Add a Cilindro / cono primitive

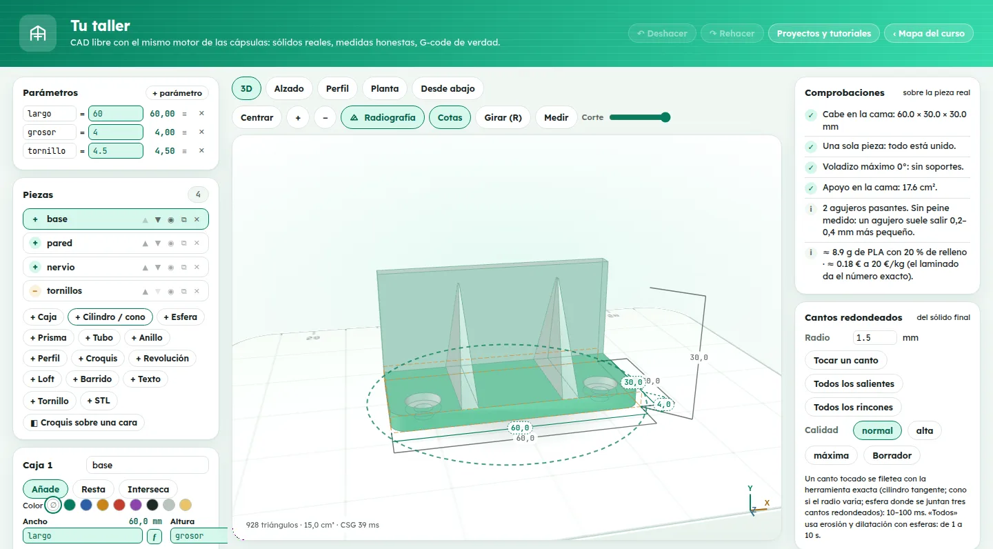(x=110, y=317)
